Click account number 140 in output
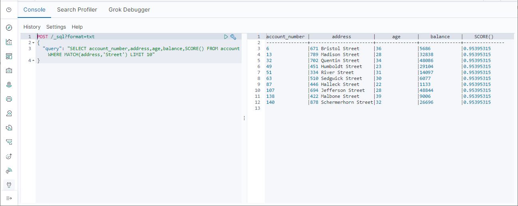518x206 pixels. pos(270,102)
